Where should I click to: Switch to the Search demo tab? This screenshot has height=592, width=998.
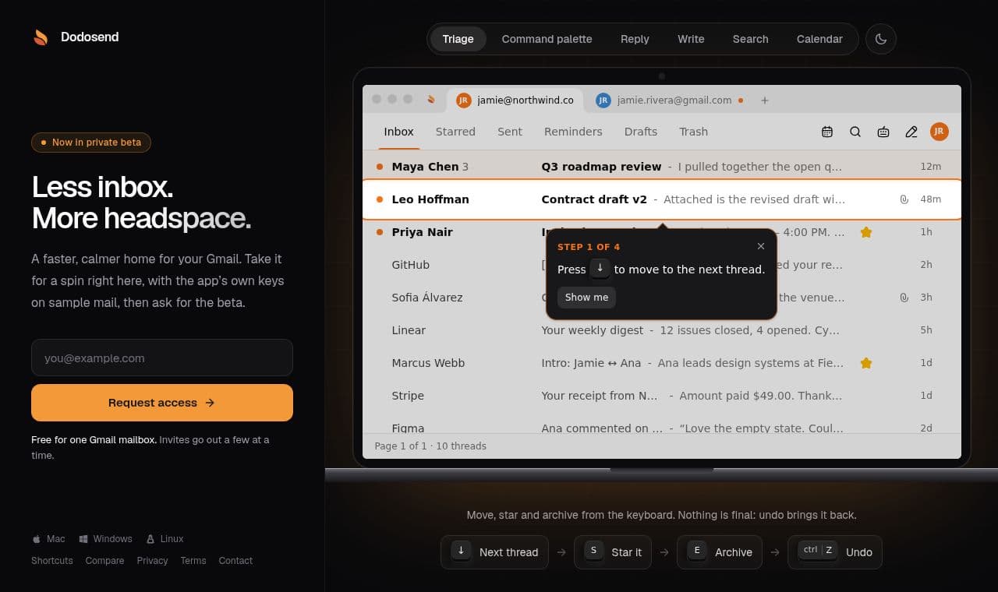pos(750,39)
